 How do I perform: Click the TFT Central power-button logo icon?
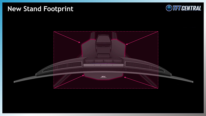click(169, 8)
